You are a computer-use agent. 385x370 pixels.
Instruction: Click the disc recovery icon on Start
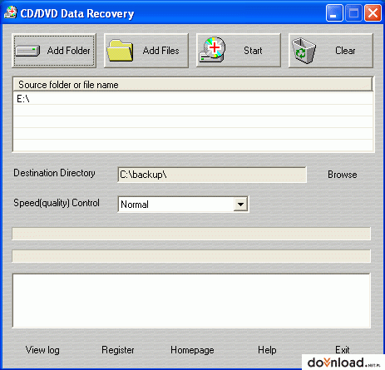tap(212, 50)
